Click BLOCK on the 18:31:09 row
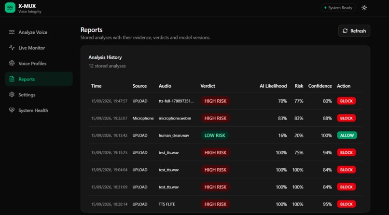Image resolution: width=389 pixels, height=215 pixels. (x=347, y=187)
